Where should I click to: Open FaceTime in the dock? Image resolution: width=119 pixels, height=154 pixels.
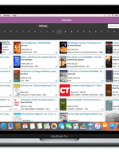click(x=68, y=126)
